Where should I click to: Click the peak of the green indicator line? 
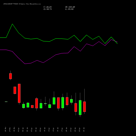tap(13, 24)
